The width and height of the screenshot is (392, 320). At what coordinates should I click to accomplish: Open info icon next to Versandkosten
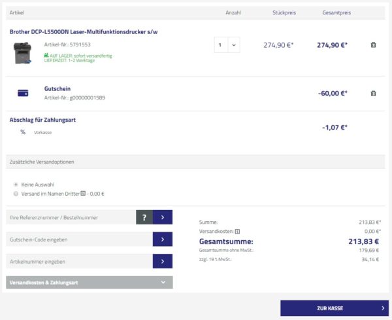tap(237, 231)
